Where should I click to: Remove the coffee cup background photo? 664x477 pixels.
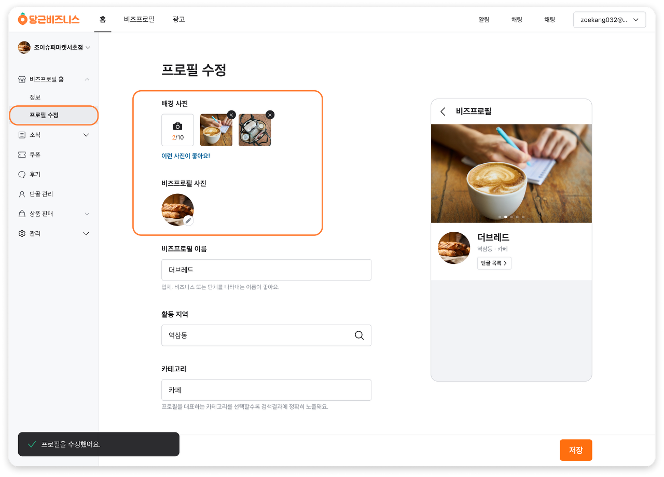click(231, 115)
